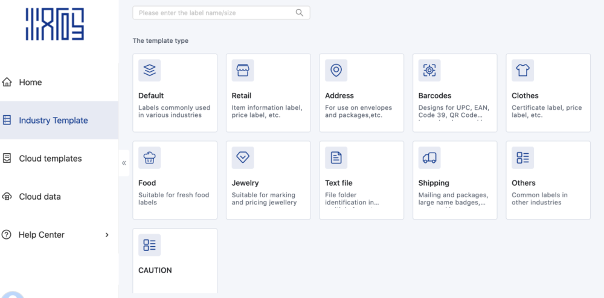This screenshot has width=604, height=298.
Task: Open the Text file template title
Action: 339,183
